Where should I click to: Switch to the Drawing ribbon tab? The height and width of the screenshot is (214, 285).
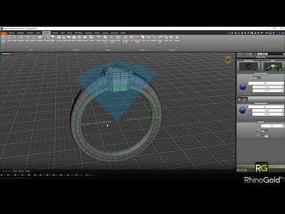coord(11,33)
